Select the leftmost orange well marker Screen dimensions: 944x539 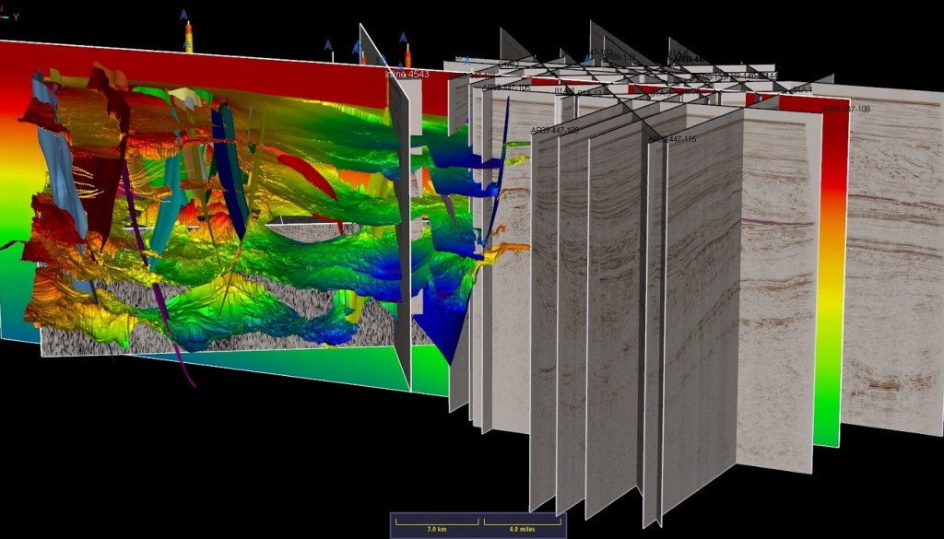(x=188, y=37)
